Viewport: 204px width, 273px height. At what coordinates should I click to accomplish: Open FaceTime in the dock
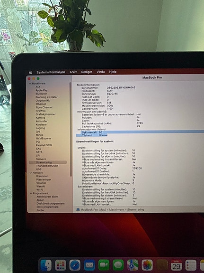[x=104, y=265]
